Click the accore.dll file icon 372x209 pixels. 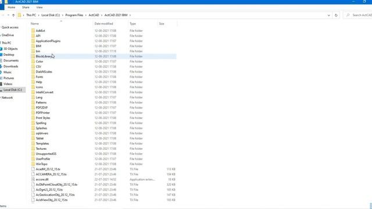point(33,179)
